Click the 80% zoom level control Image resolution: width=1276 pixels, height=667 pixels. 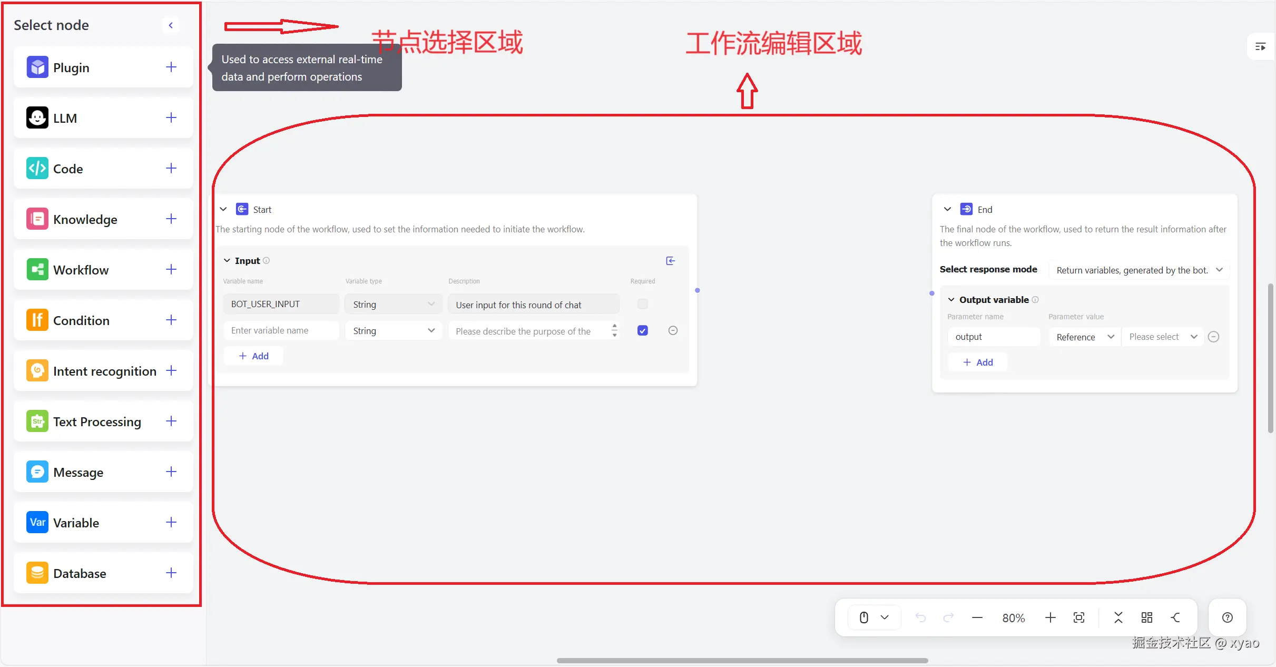[x=1014, y=617]
